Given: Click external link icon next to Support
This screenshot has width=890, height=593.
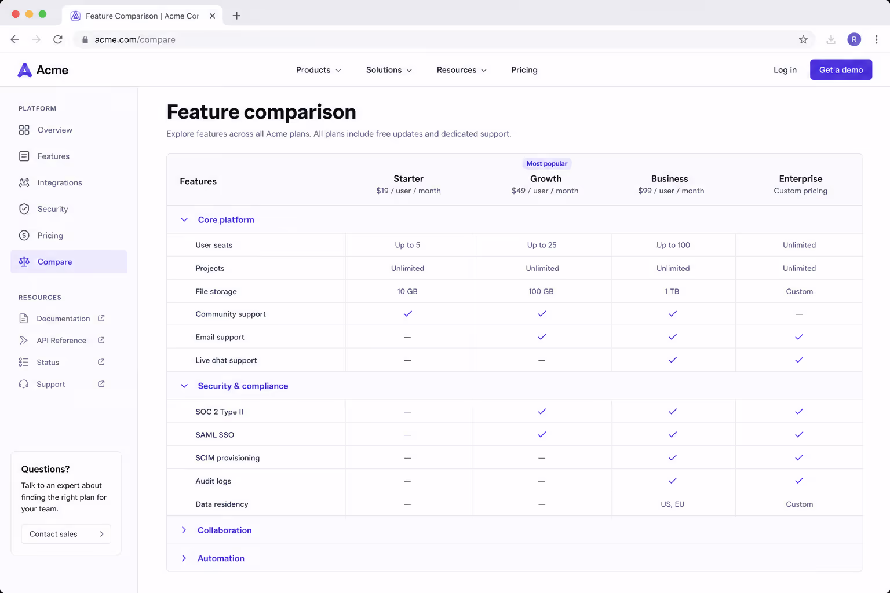Looking at the screenshot, I should (x=101, y=384).
